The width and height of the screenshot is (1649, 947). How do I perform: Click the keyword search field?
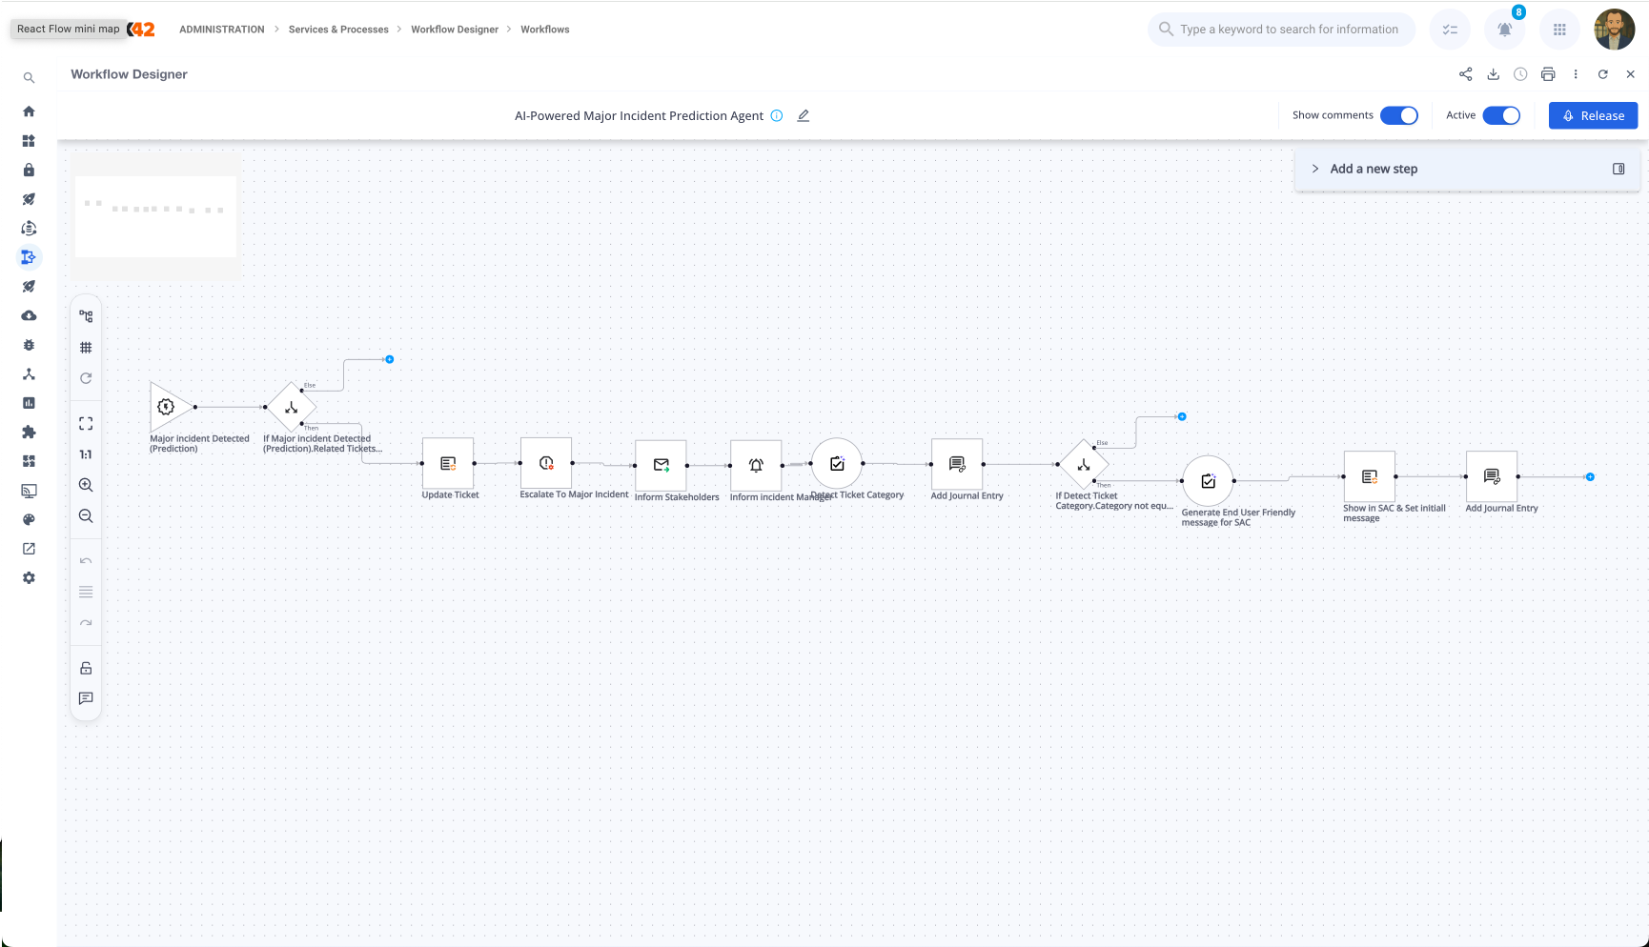point(1289,30)
